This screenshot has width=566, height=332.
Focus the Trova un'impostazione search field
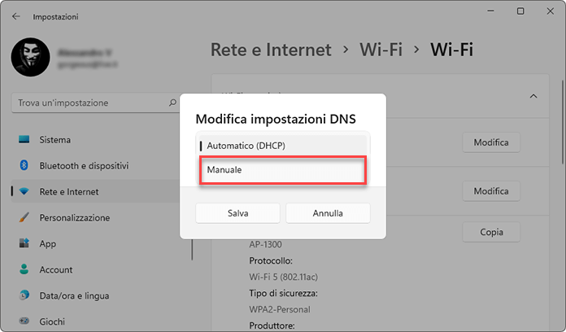(89, 103)
